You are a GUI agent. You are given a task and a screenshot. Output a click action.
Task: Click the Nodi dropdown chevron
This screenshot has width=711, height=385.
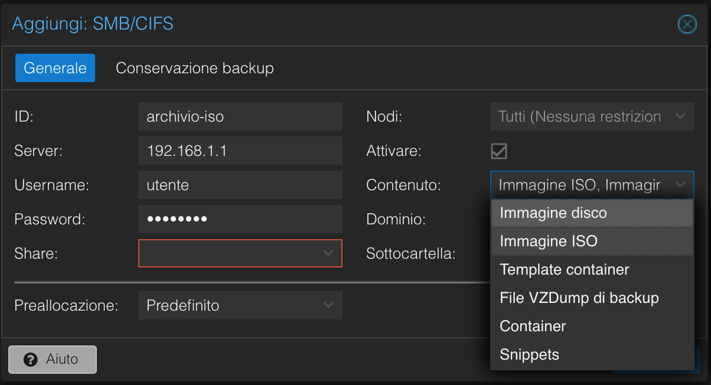tap(680, 116)
